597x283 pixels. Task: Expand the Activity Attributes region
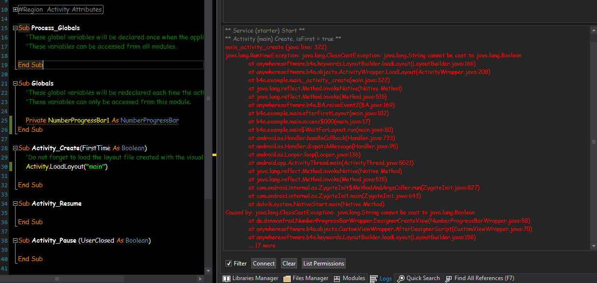coord(16,10)
